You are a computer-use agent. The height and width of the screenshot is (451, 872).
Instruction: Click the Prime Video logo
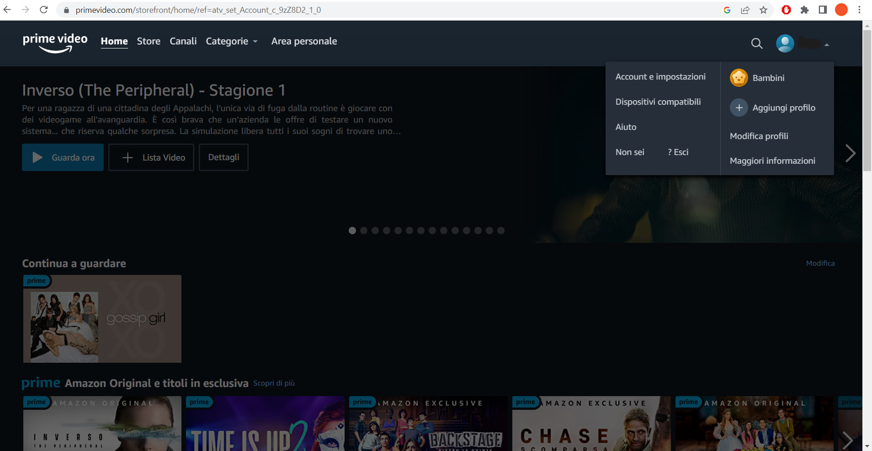click(55, 43)
